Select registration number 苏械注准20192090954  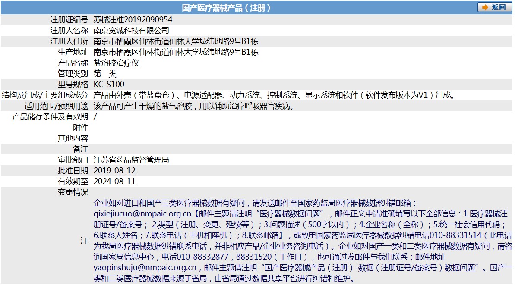tap(133, 20)
